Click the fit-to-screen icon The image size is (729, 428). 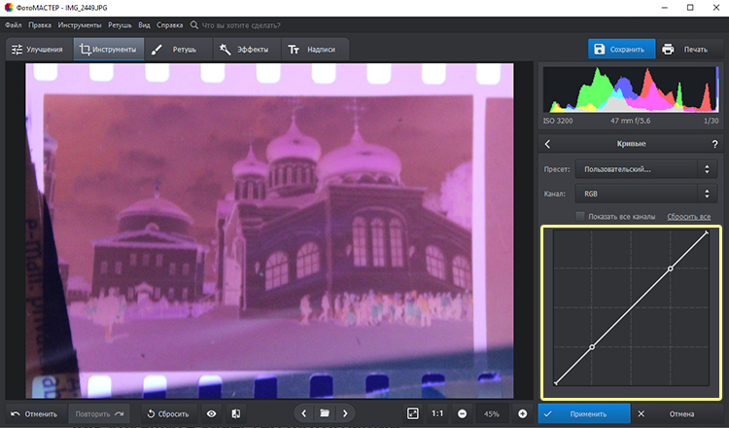pyautogui.click(x=413, y=413)
